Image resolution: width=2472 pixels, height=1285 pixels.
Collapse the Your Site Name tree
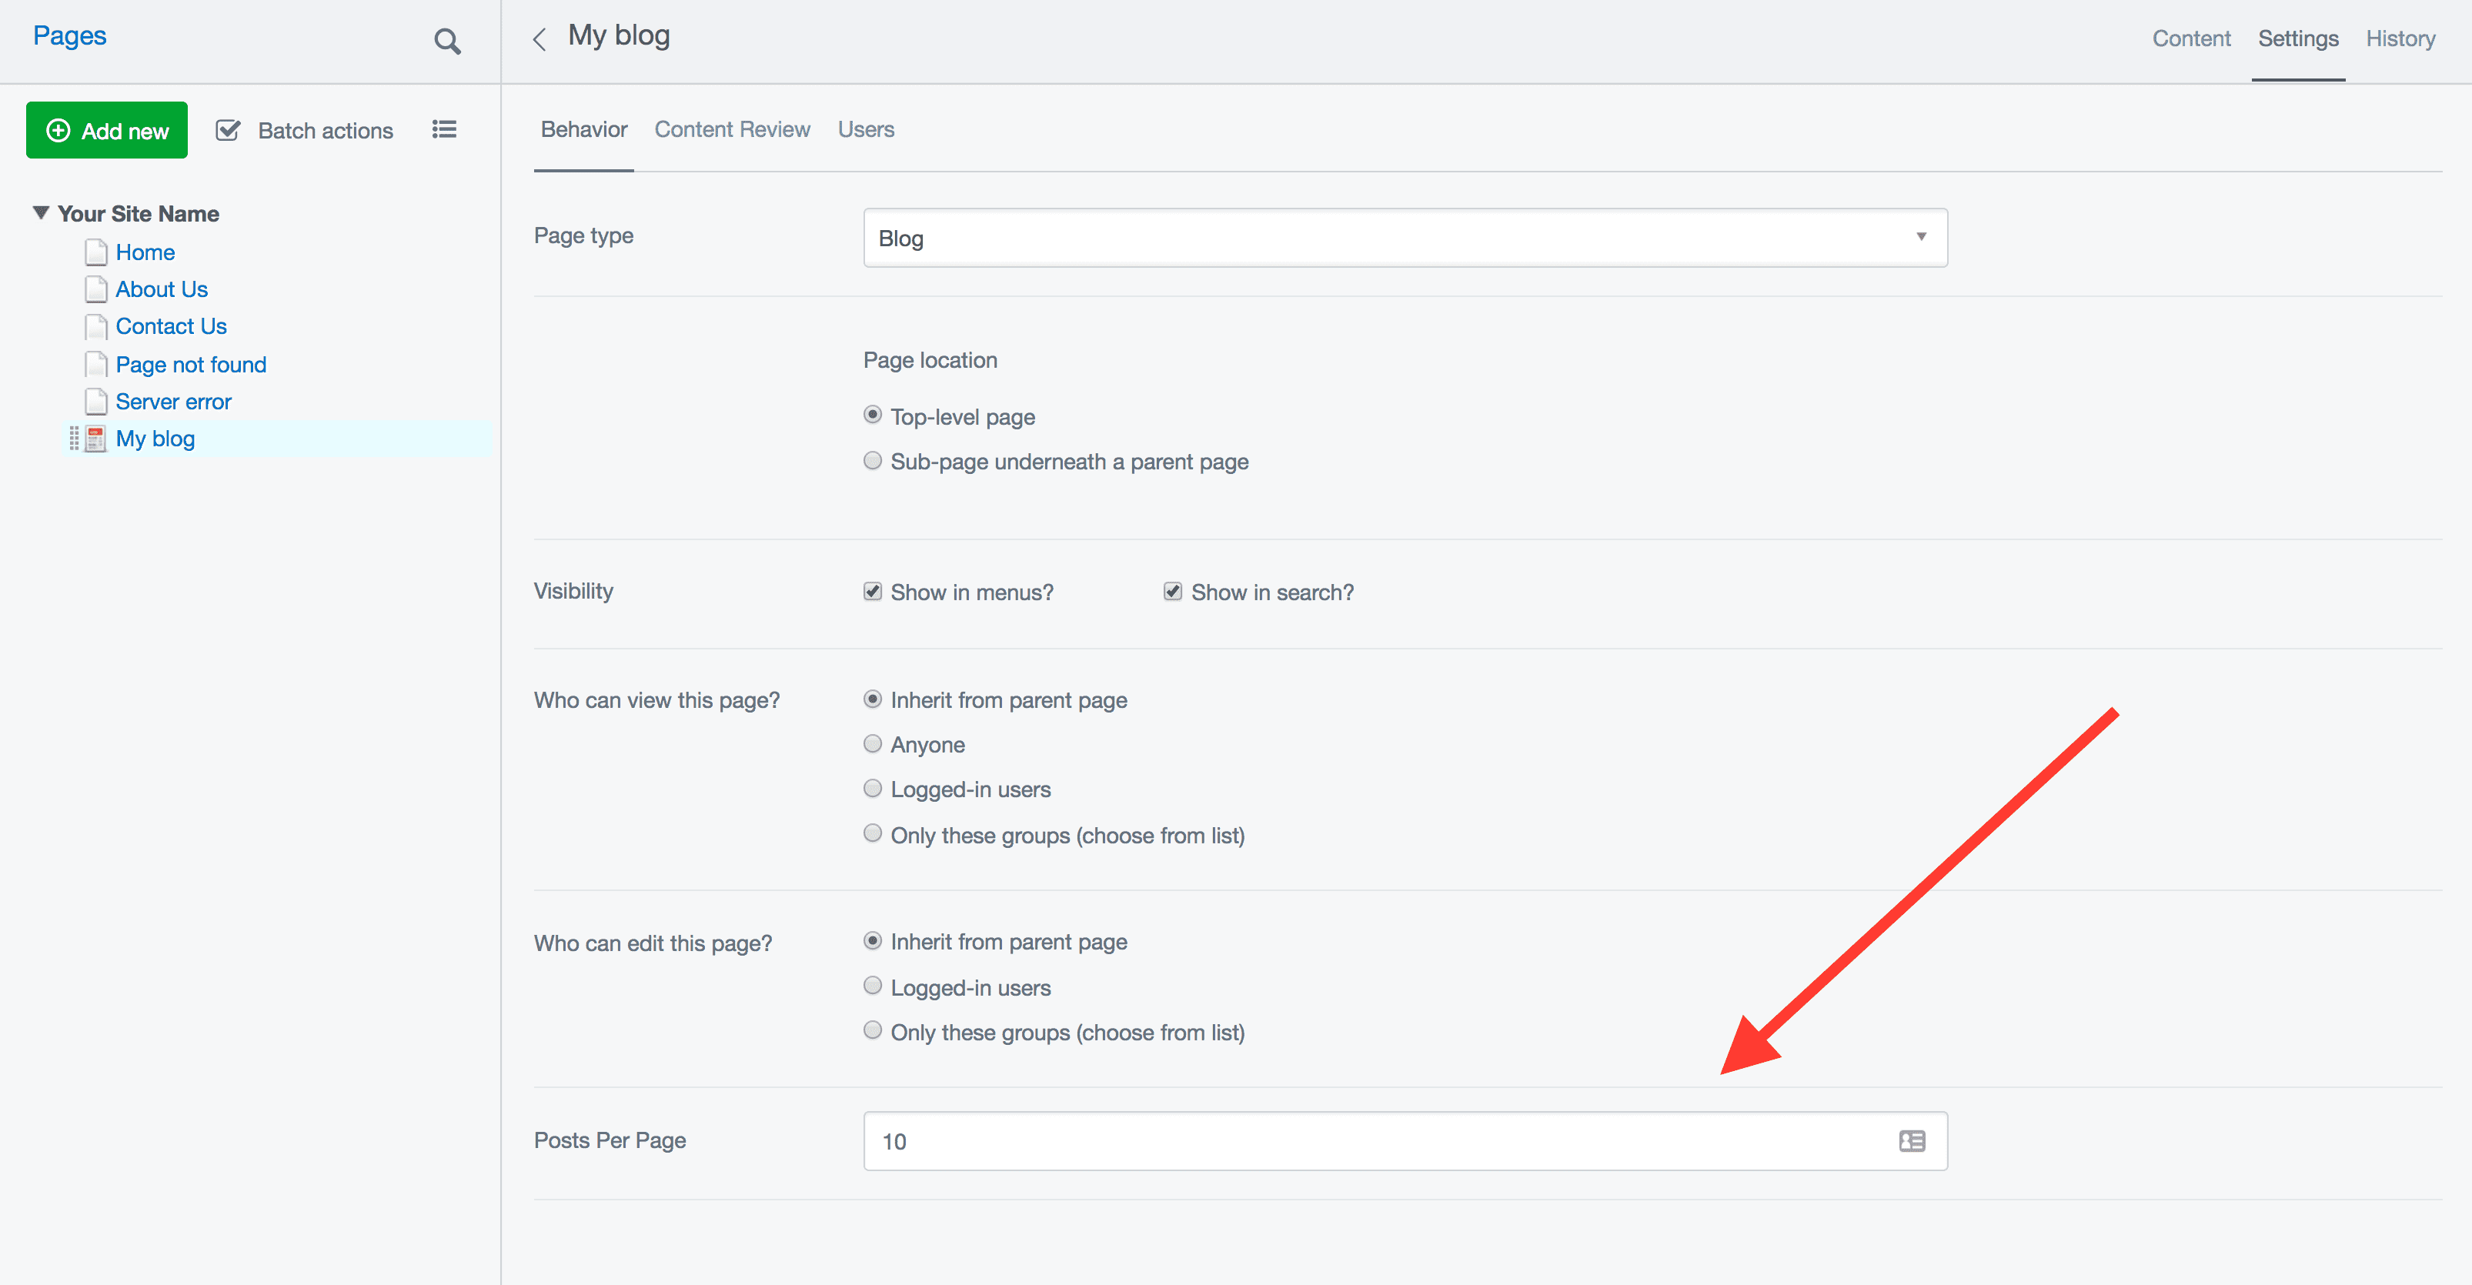40,213
